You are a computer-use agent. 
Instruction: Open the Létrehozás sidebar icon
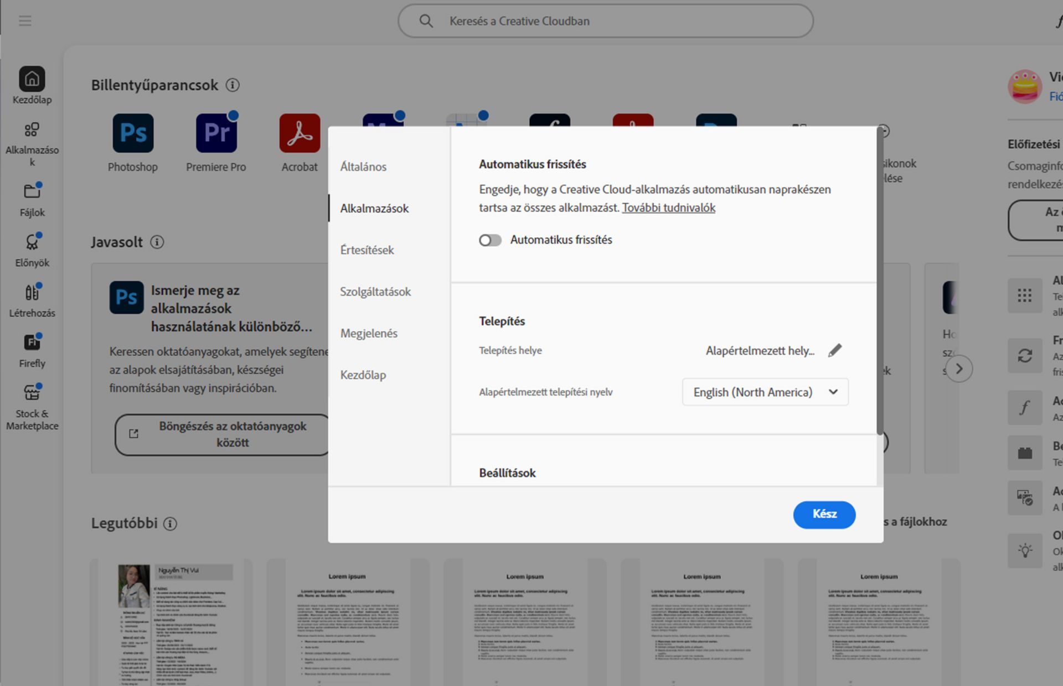32,292
